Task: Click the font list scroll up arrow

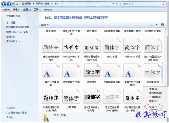Action: pos(165,29)
